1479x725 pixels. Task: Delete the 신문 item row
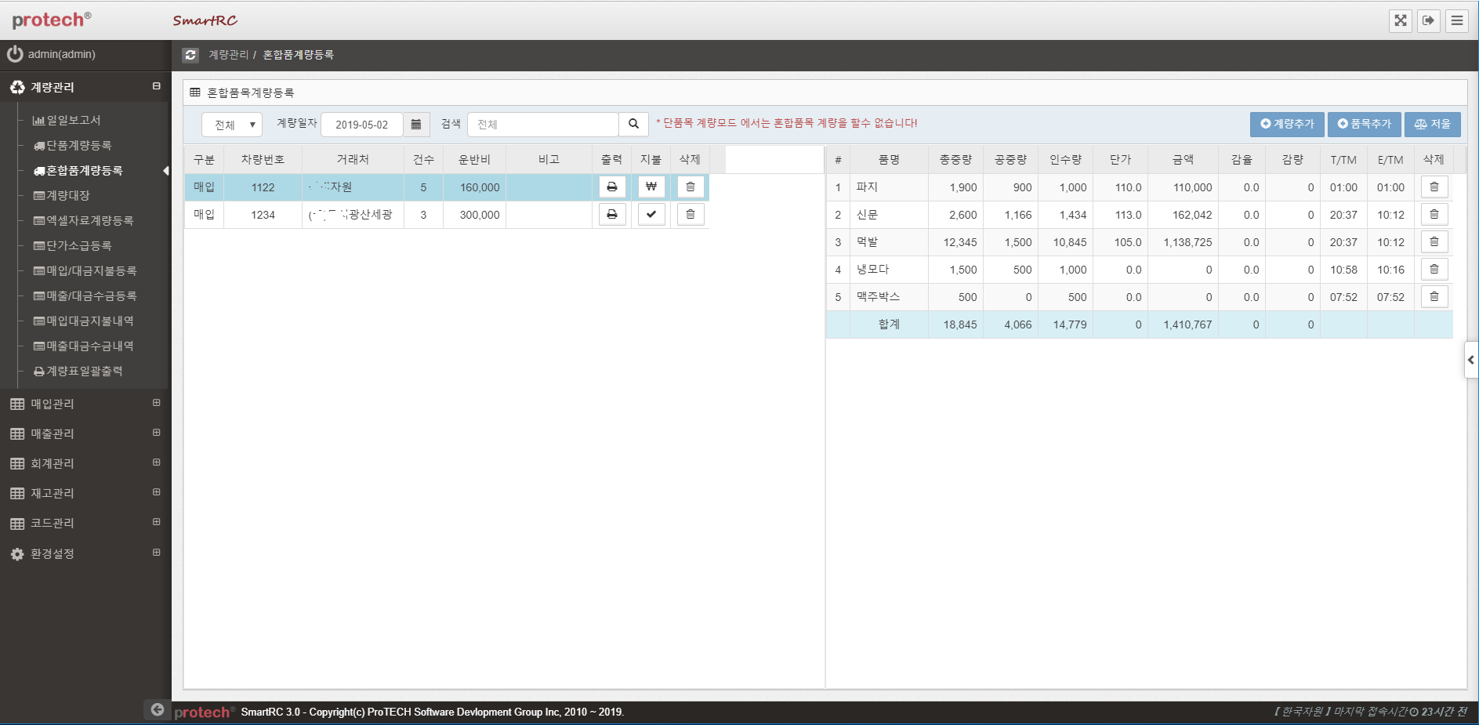[x=1434, y=215]
